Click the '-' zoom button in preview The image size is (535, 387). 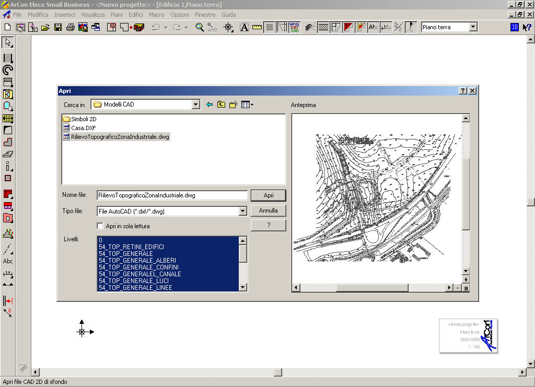tap(458, 288)
